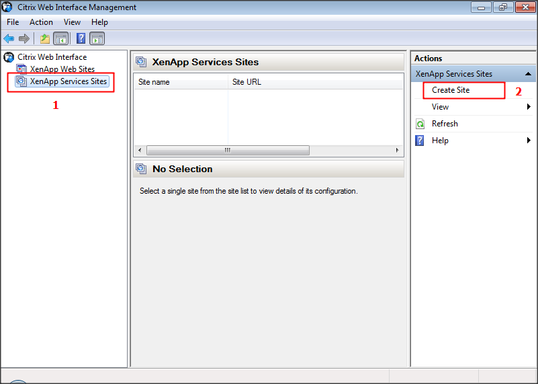
Task: Open the View menu in menu bar
Action: [72, 22]
